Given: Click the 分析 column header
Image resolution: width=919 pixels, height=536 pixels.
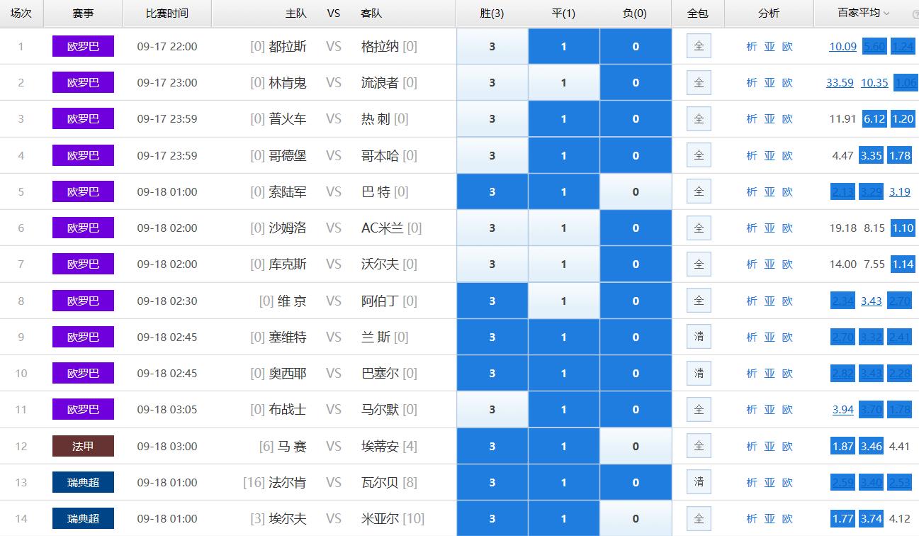Looking at the screenshot, I should coord(769,13).
